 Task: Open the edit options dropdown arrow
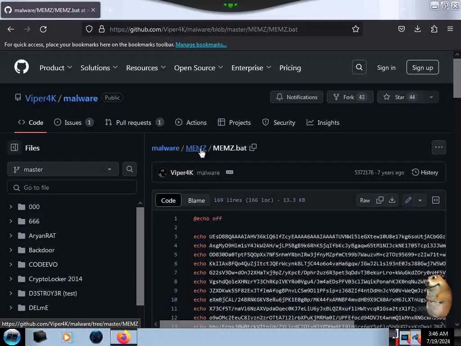point(420,200)
